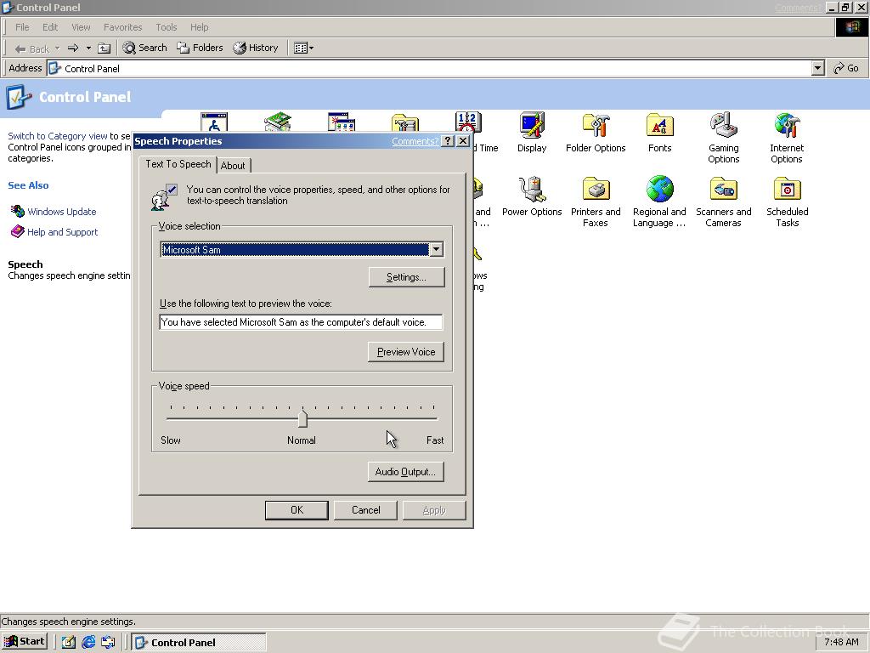This screenshot has height=653, width=870.
Task: Open the Tools menu
Action: point(166,27)
